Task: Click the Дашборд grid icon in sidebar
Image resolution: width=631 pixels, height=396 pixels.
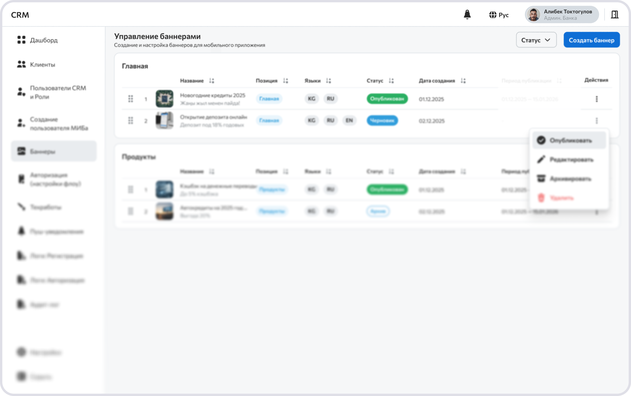Action: click(x=21, y=40)
